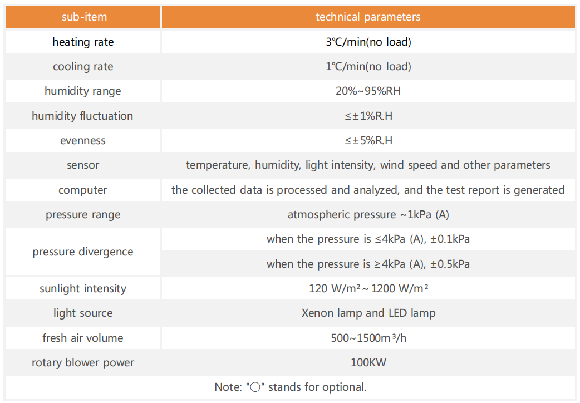
Task: Select the sensor row label
Action: pyautogui.click(x=83, y=165)
